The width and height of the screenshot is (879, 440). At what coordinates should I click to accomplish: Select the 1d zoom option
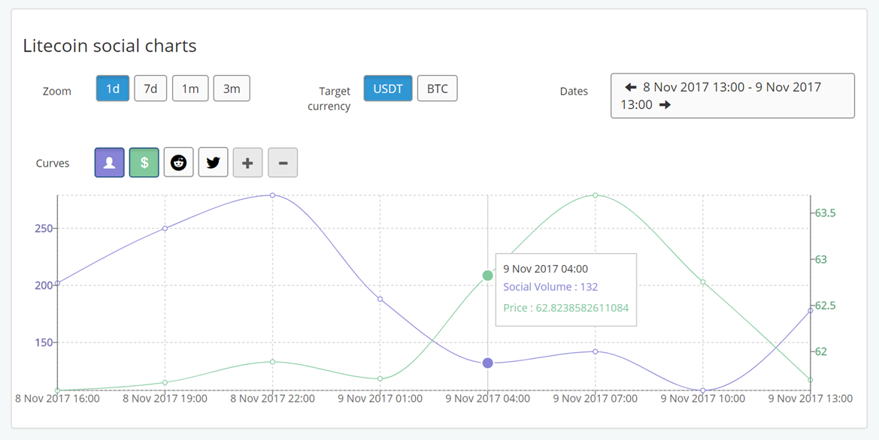point(113,89)
